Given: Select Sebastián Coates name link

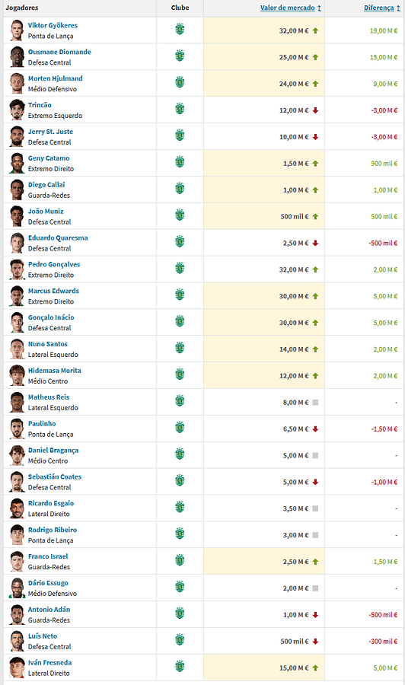Looking at the screenshot, I should point(55,476).
